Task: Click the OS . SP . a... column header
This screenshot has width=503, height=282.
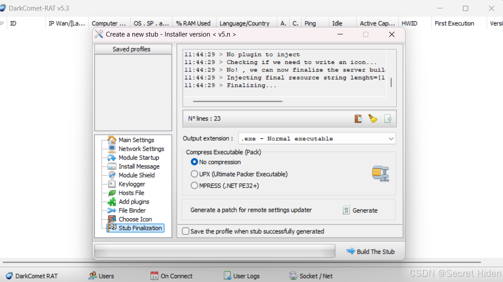Action: (x=151, y=23)
